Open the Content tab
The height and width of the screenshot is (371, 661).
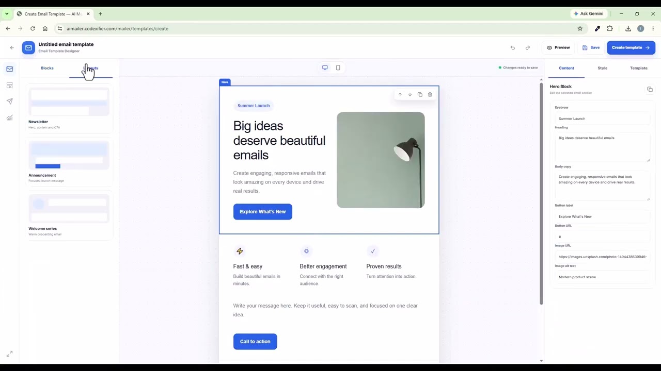(566, 68)
